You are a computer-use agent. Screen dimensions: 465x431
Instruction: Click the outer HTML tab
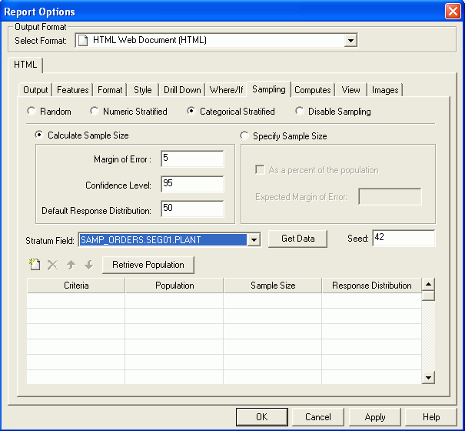click(25, 65)
